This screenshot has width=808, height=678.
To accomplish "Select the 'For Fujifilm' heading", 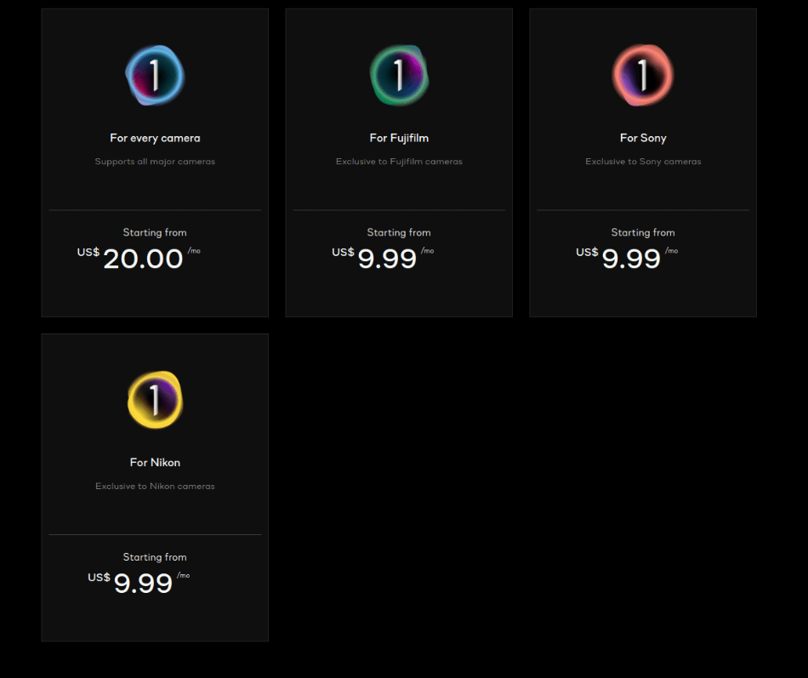I will tap(400, 138).
